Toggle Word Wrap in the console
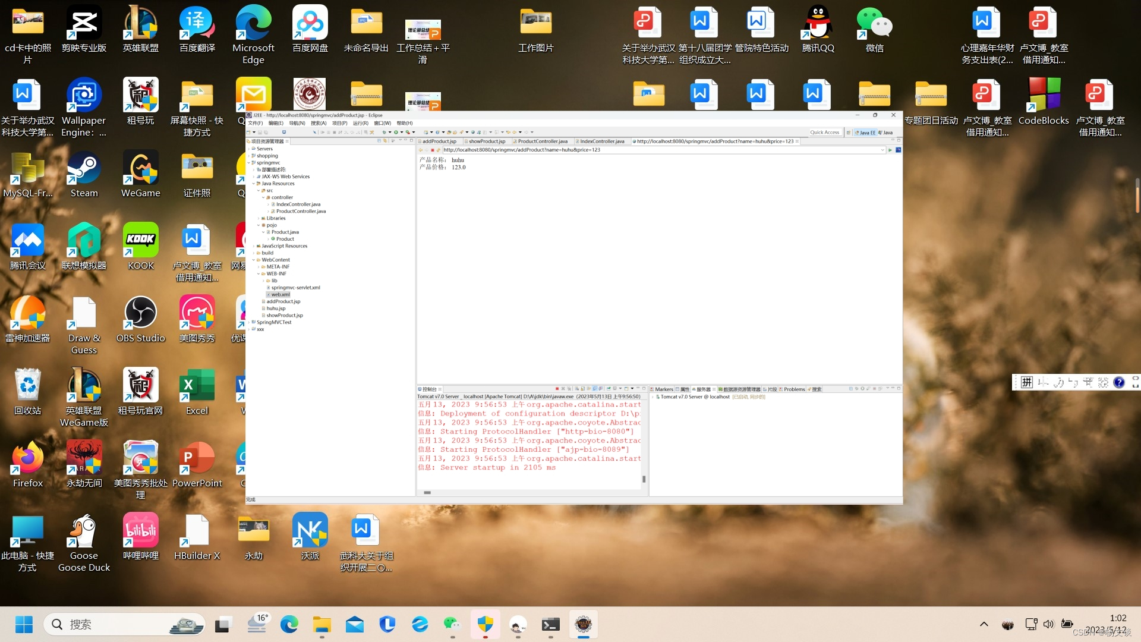The image size is (1141, 642). [x=589, y=389]
